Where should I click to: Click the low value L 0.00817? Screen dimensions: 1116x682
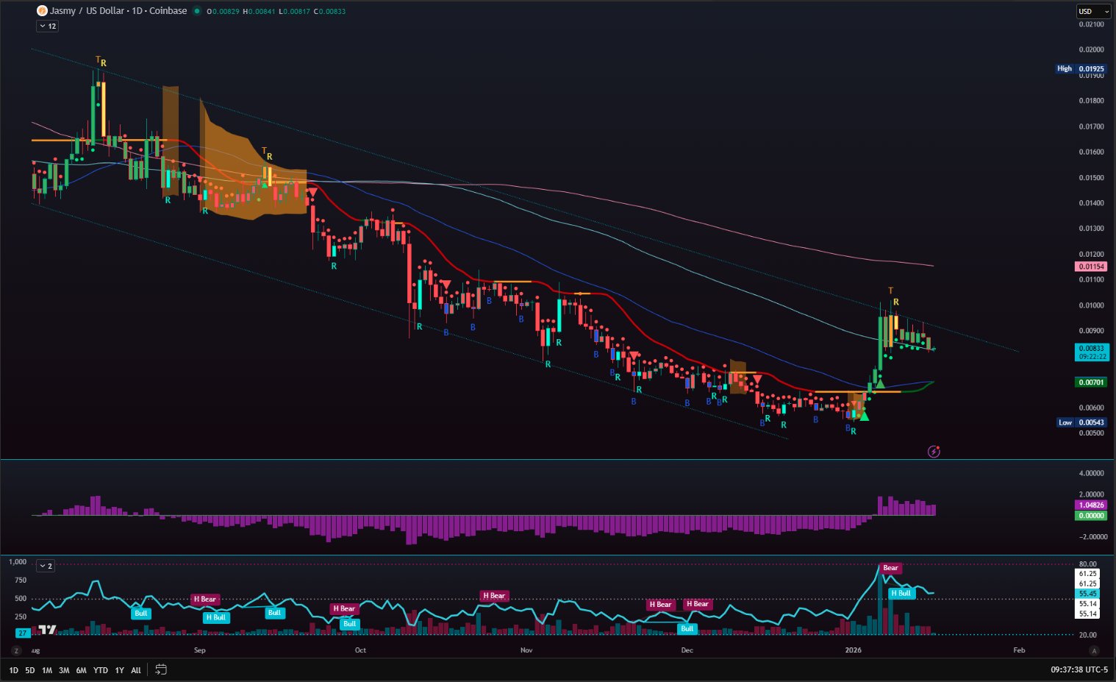pos(294,12)
